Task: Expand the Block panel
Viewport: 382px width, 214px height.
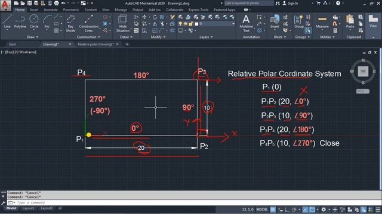Action: coord(280,37)
